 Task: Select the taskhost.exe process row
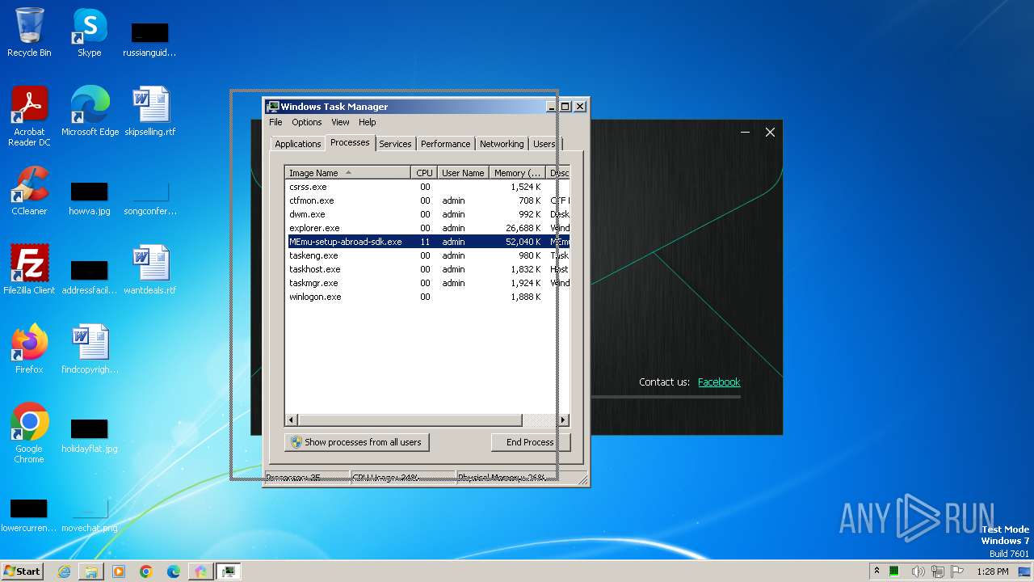(x=428, y=269)
